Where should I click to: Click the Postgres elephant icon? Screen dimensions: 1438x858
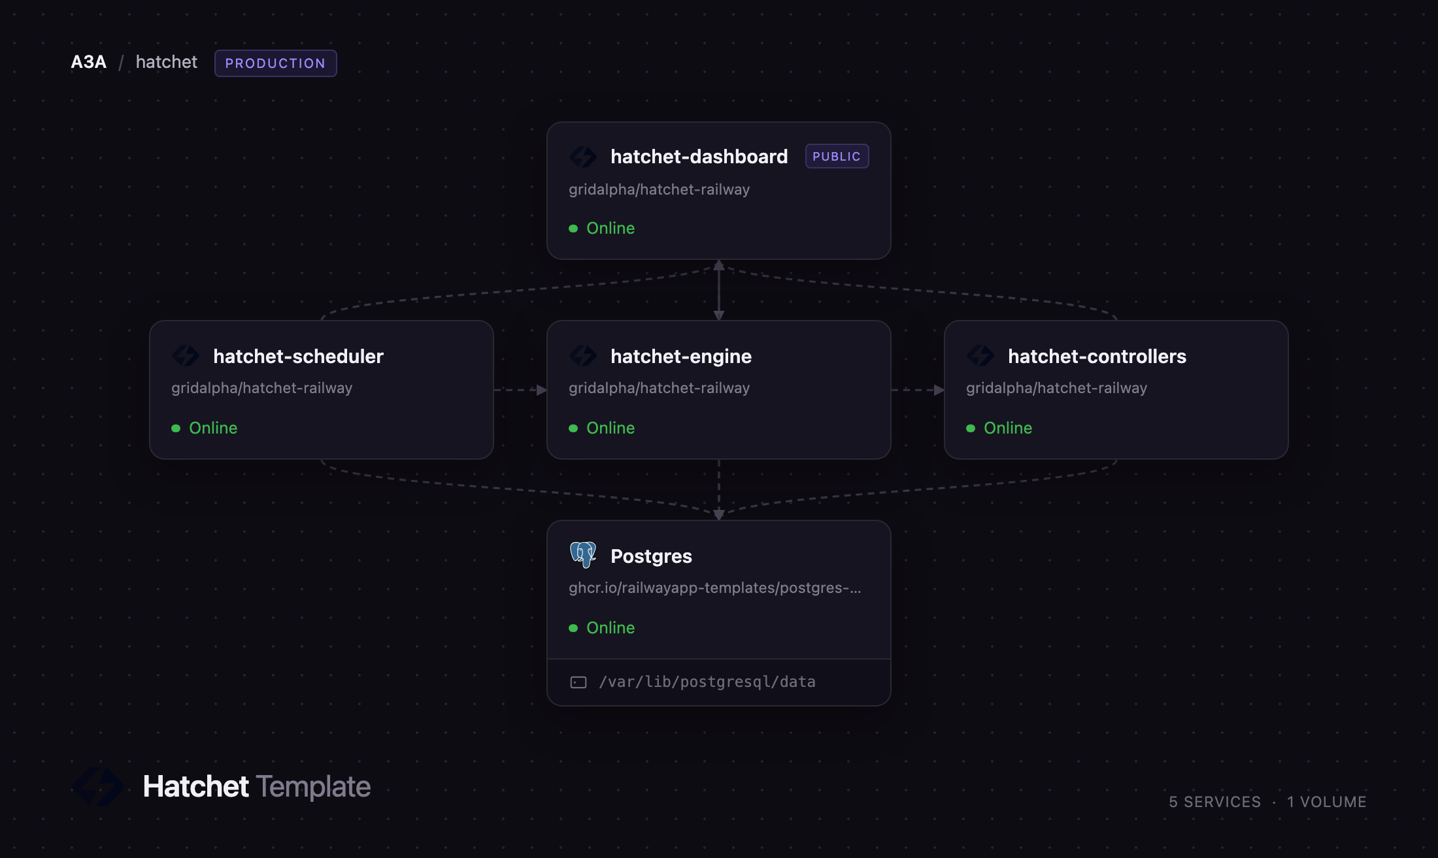[582, 555]
